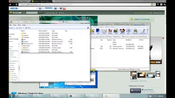Click the Test icon in WinRAR toolbar
The image size is (175, 98).
pyautogui.click(x=98, y=31)
